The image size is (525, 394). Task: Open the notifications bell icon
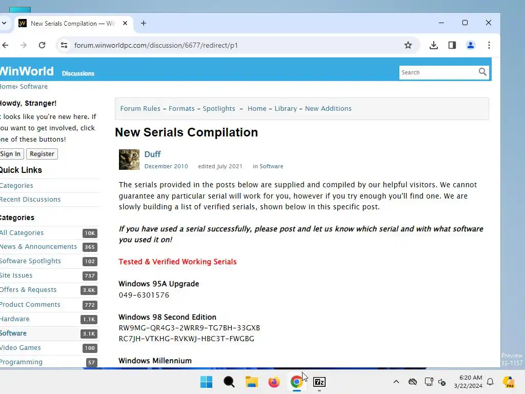click(490, 382)
